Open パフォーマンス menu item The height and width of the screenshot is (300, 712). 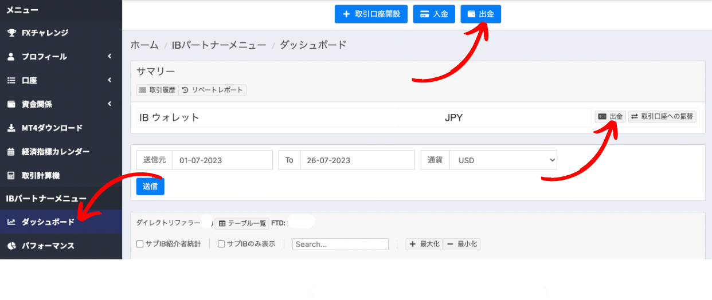pyautogui.click(x=61, y=246)
